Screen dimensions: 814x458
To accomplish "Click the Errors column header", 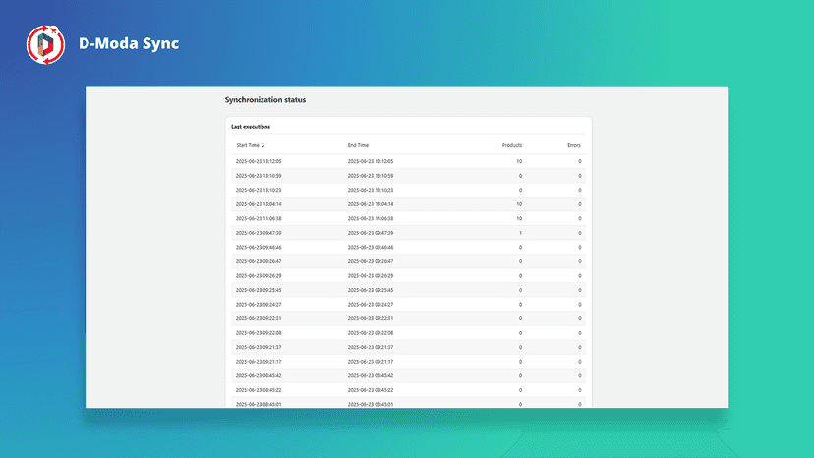I will click(574, 145).
